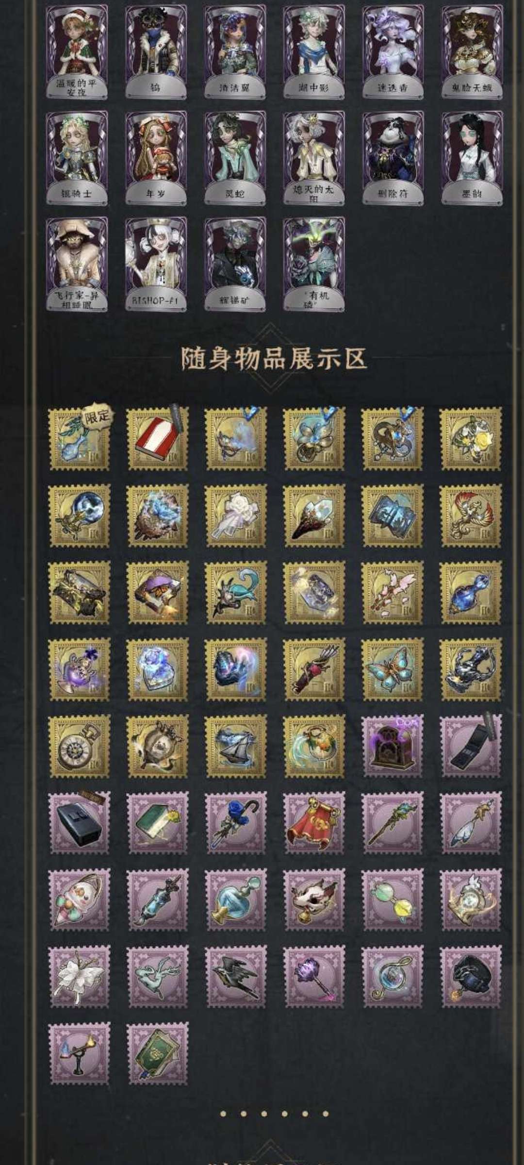This screenshot has width=524, height=1165.
Task: Pick the white butterfly accessory stamp
Action: (x=80, y=976)
